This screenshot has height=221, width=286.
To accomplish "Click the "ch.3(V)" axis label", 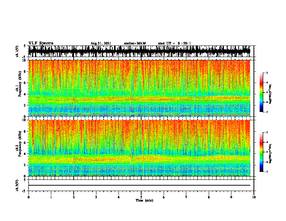I will tap(17, 185).
